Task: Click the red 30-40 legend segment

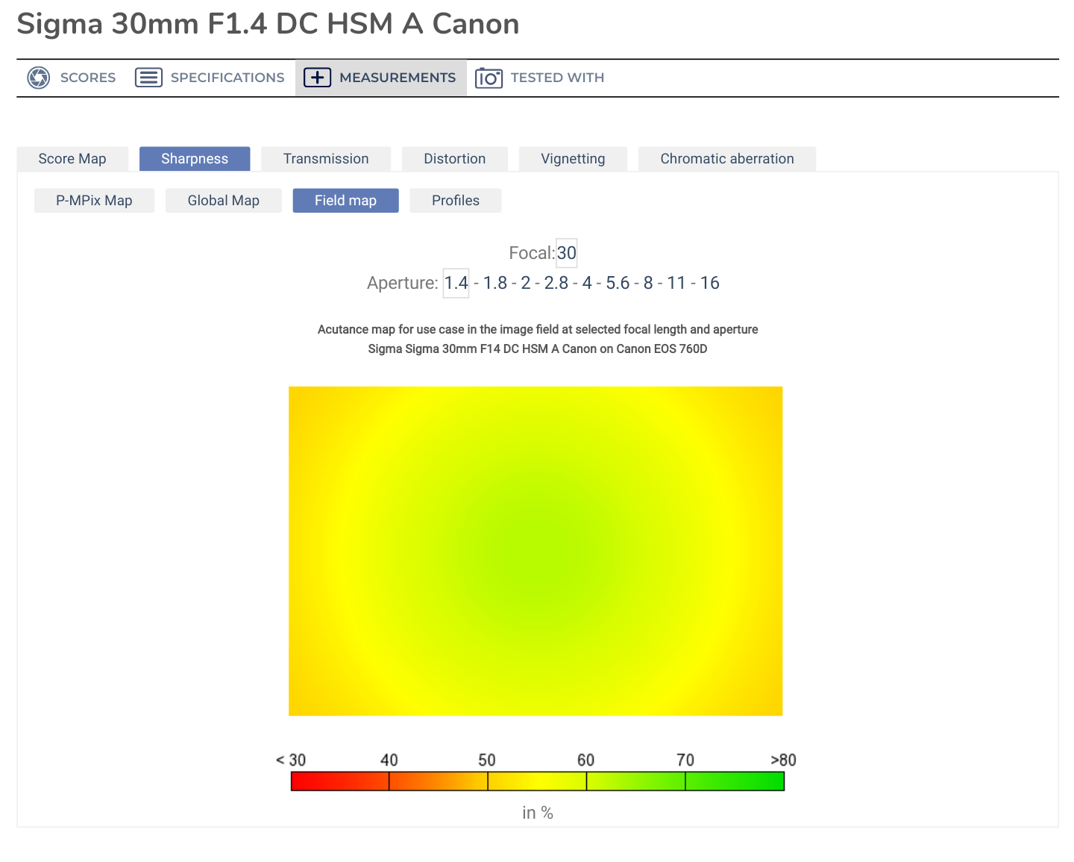Action: click(x=340, y=781)
